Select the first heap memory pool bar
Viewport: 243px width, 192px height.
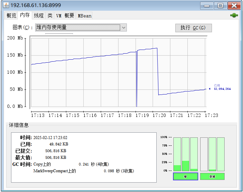tap(177, 154)
